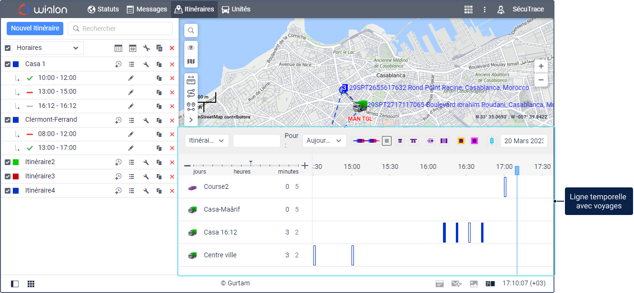Click the red color swatch of Itinéraire3

(16, 176)
